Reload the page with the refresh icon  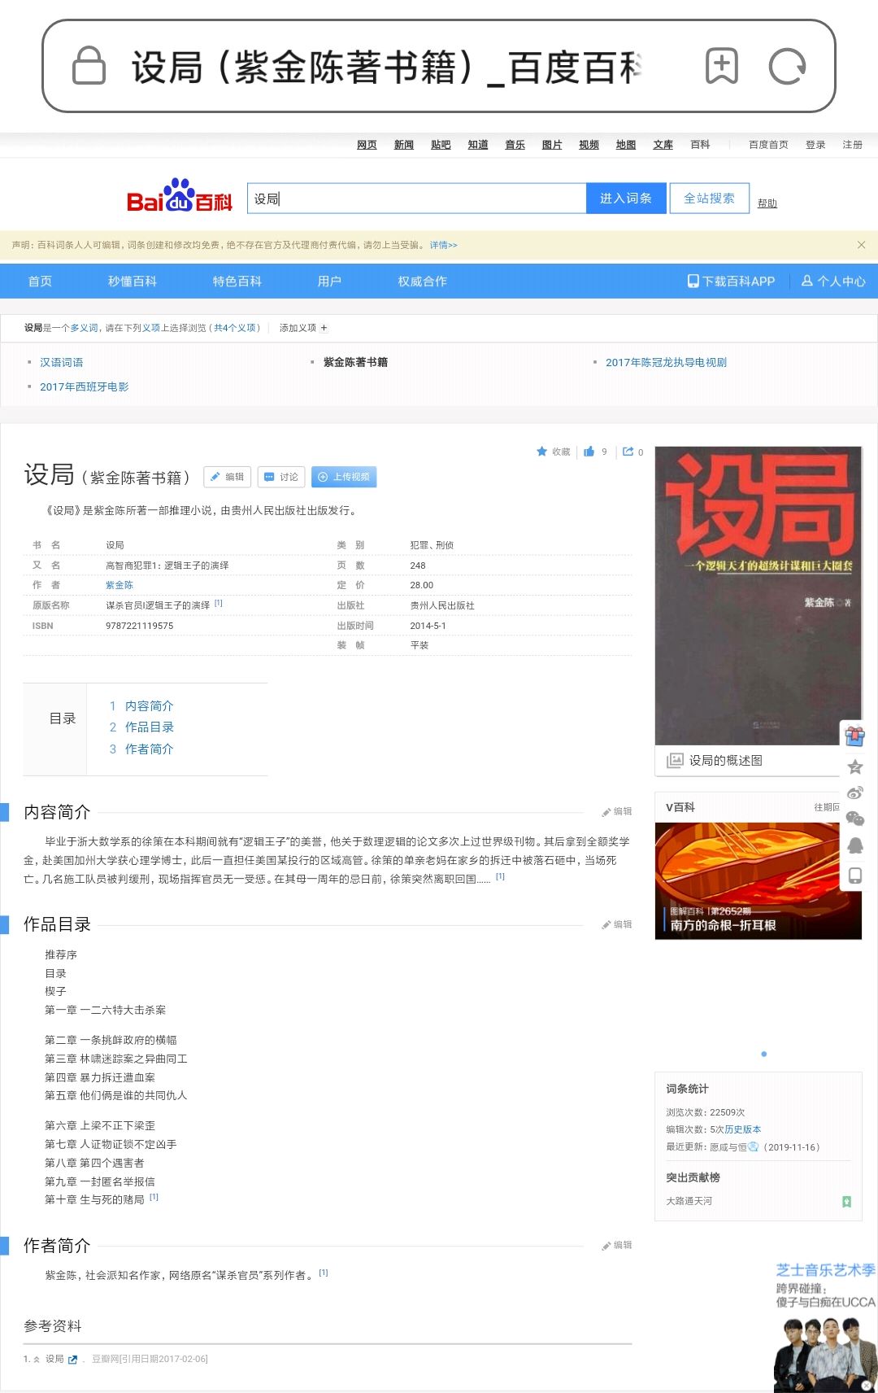point(788,66)
